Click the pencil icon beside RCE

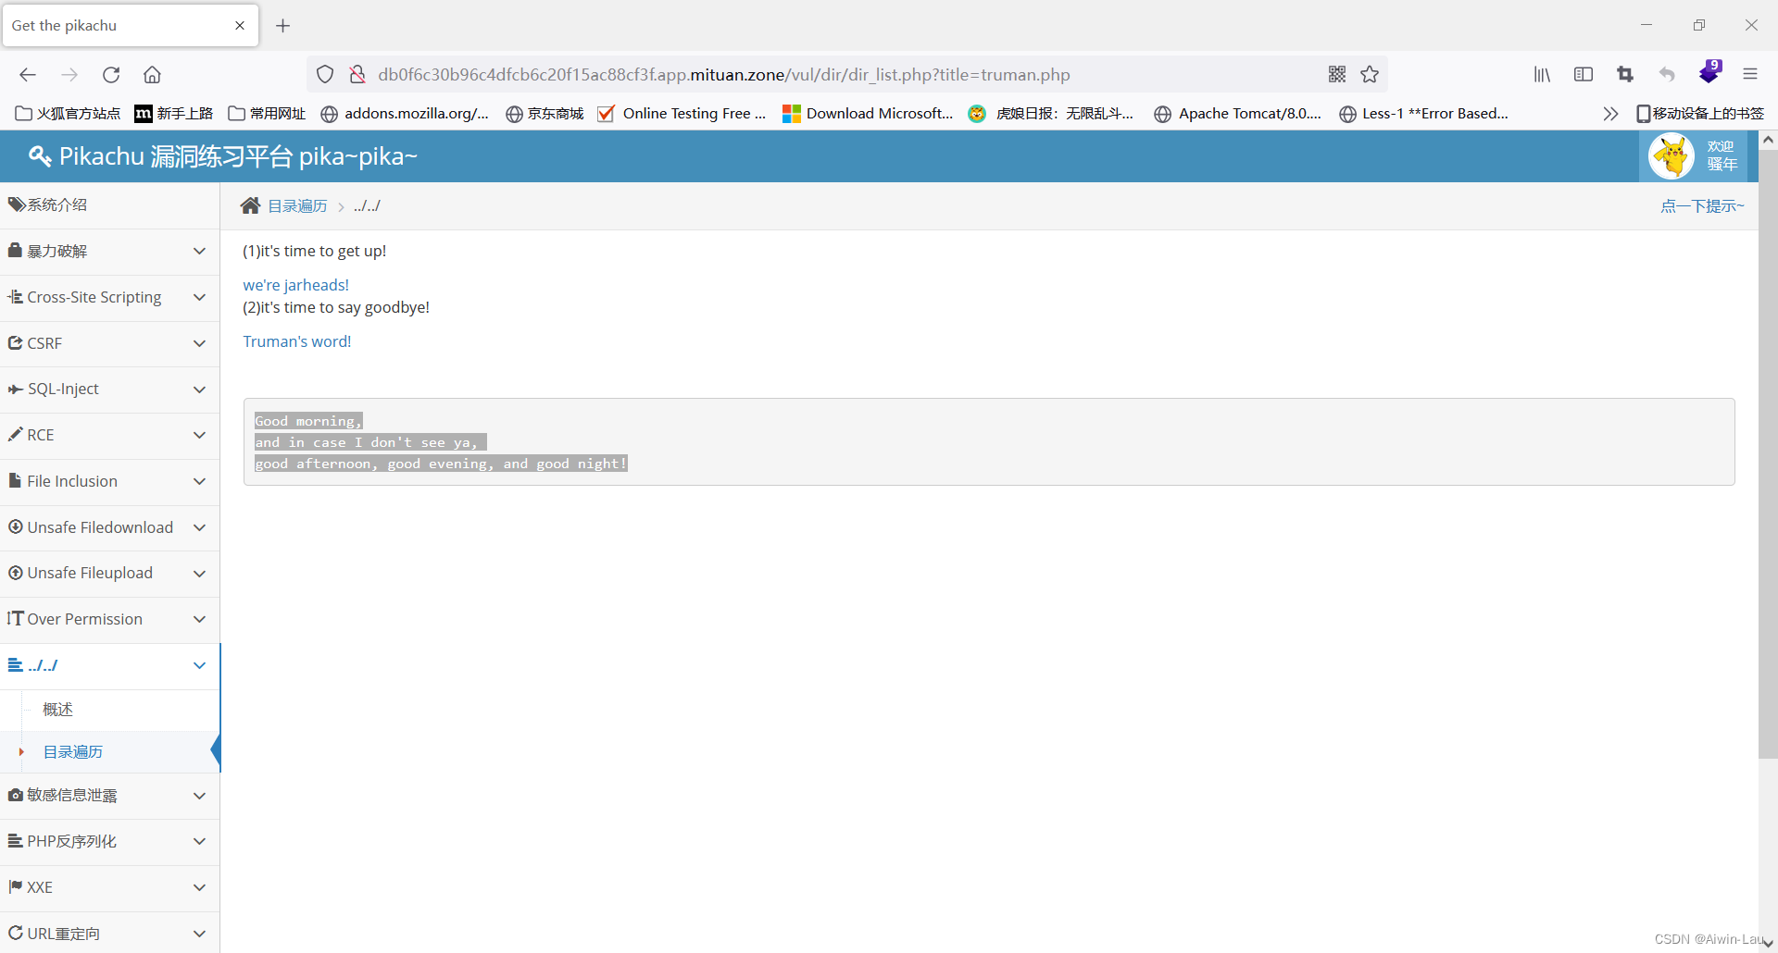[x=15, y=434]
